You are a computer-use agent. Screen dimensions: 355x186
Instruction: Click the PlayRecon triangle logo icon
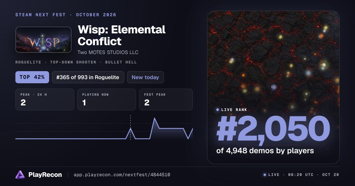pos(20,175)
